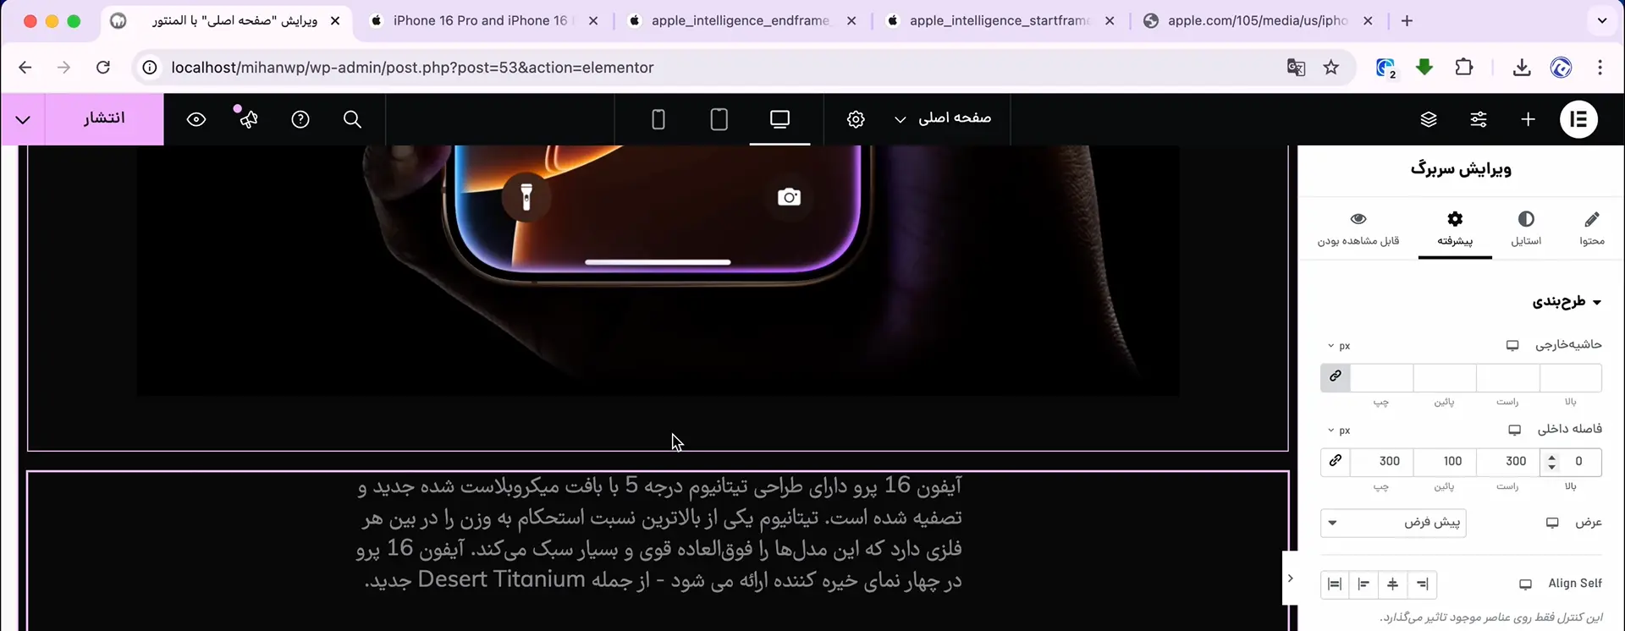1625x631 pixels.
Task: Click the margin پائین bottom field
Action: (x=1445, y=377)
